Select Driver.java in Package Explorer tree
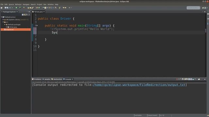This screenshot has height=117, width=209. (13, 27)
